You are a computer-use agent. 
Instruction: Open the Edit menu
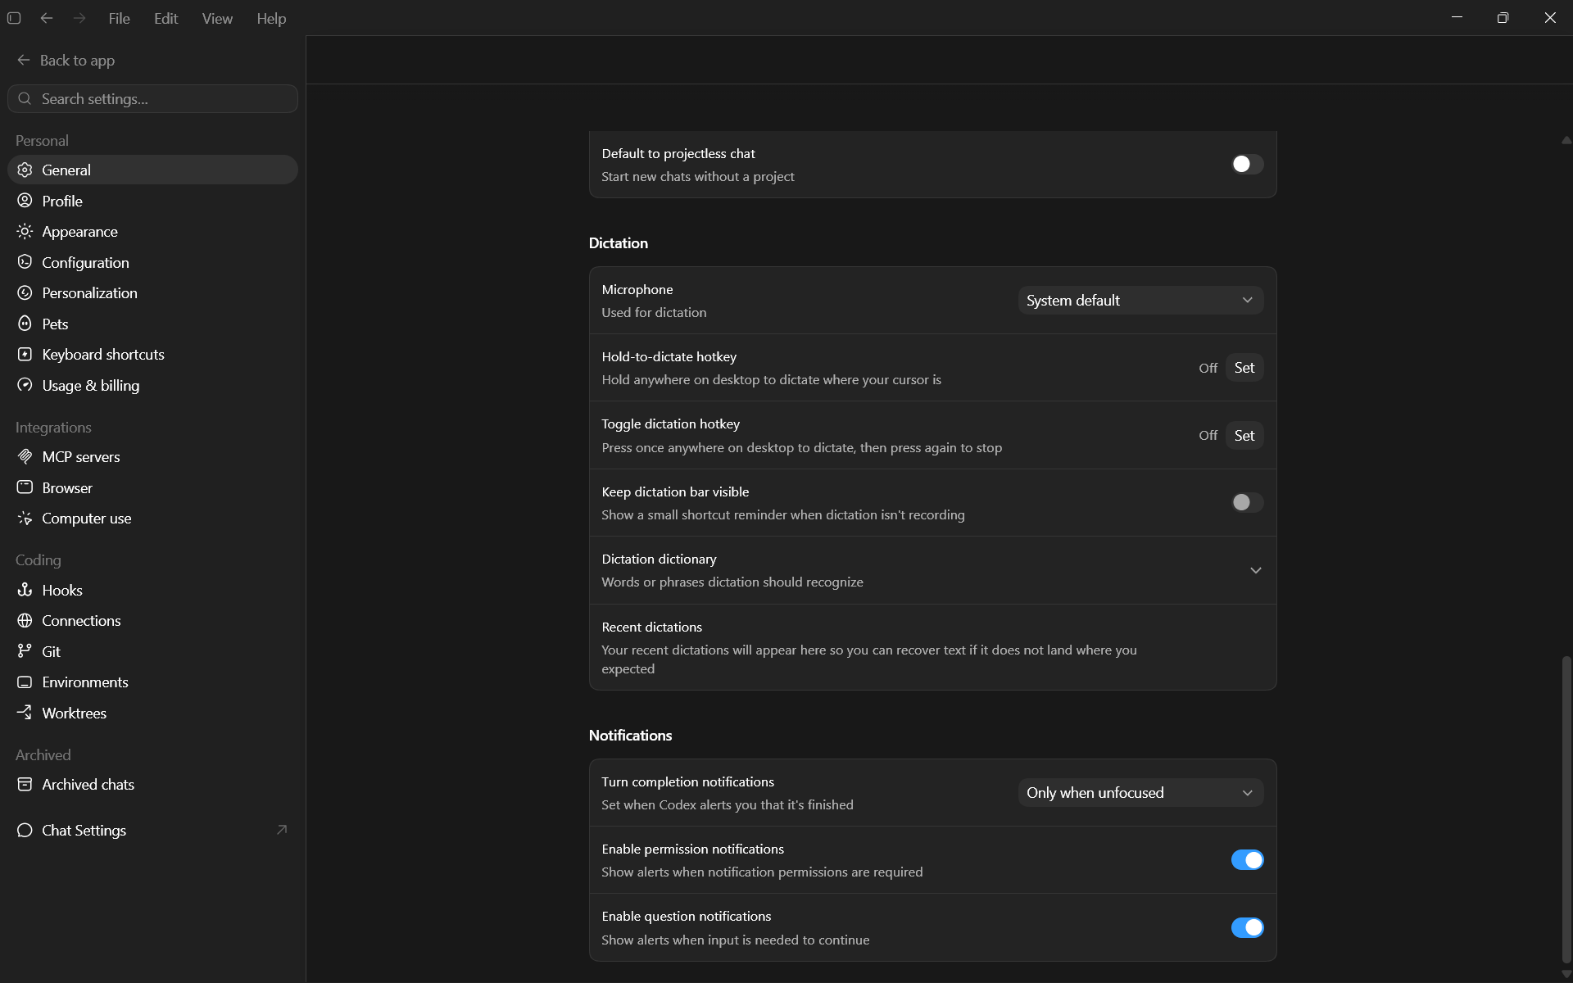165,18
